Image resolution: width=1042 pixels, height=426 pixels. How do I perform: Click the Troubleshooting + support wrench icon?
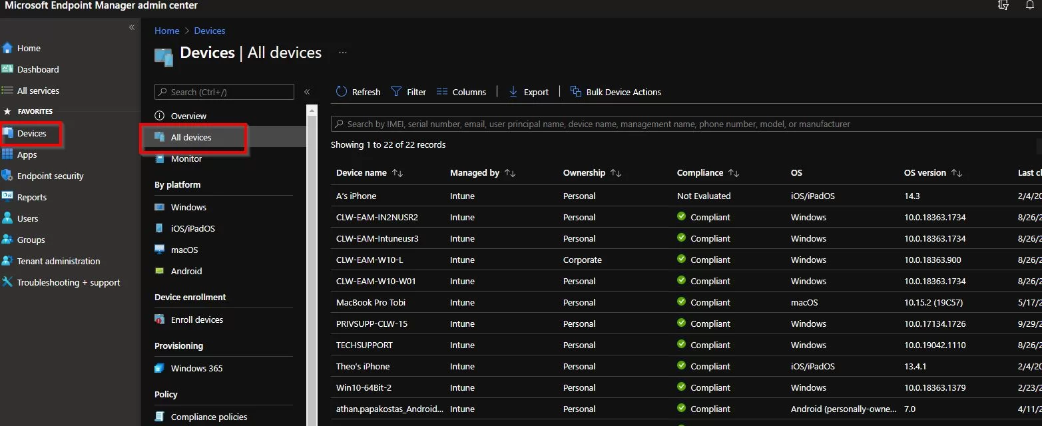pyautogui.click(x=7, y=282)
